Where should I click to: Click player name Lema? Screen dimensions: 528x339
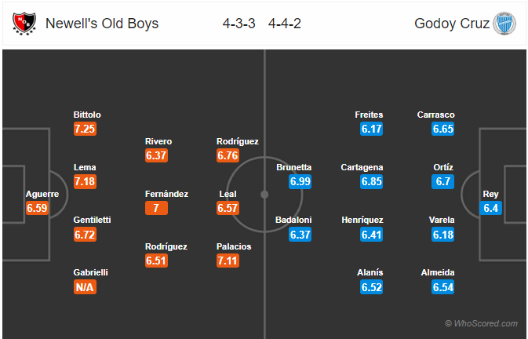coord(85,167)
